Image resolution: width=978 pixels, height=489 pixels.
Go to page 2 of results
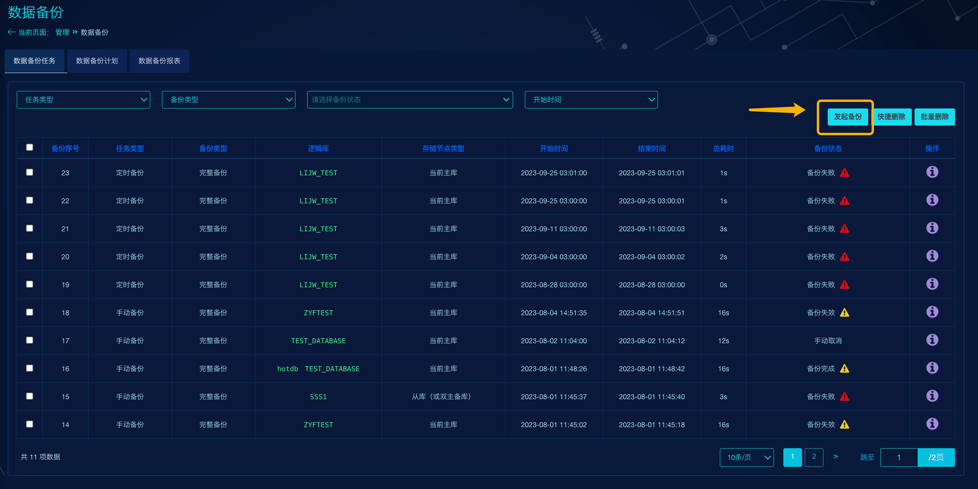814,457
